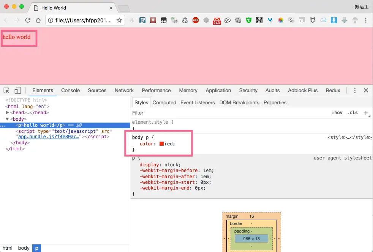Open the Adblock Plus ABP toolbar icon
373x252 pixels.
(196, 20)
